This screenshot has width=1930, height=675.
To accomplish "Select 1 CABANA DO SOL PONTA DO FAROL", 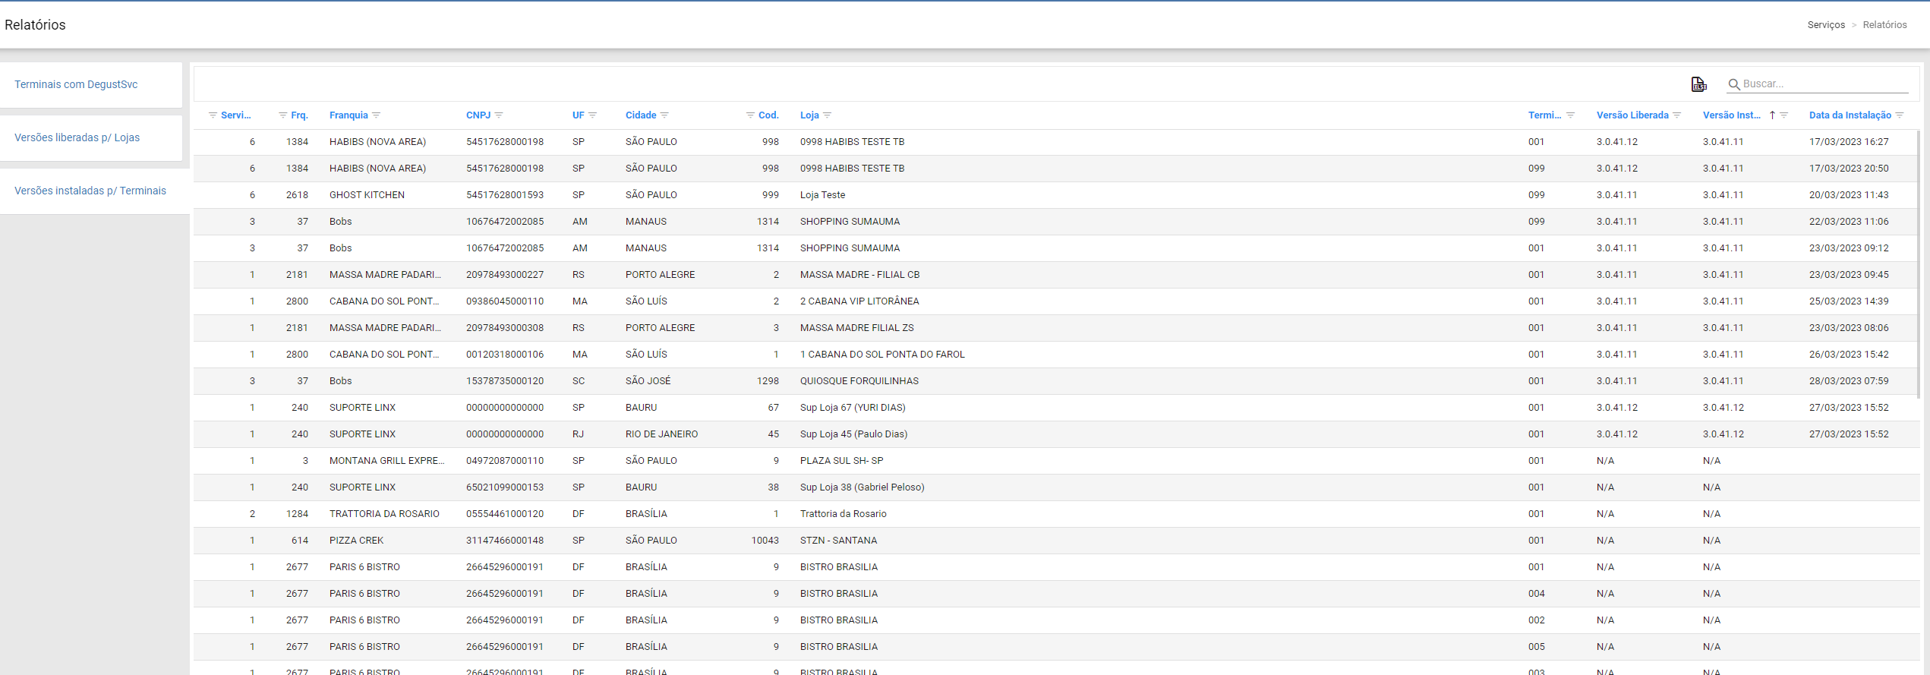I will [x=882, y=355].
